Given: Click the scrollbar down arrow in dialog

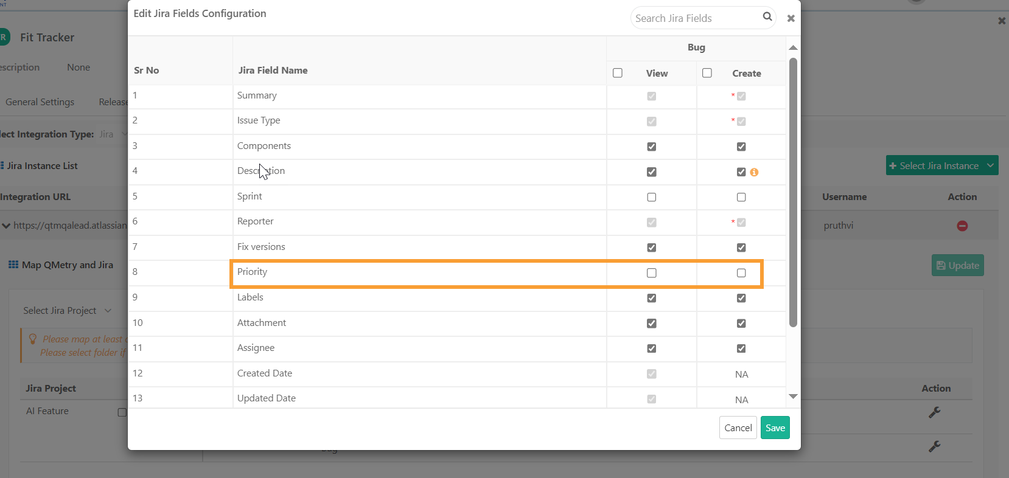Looking at the screenshot, I should [793, 397].
